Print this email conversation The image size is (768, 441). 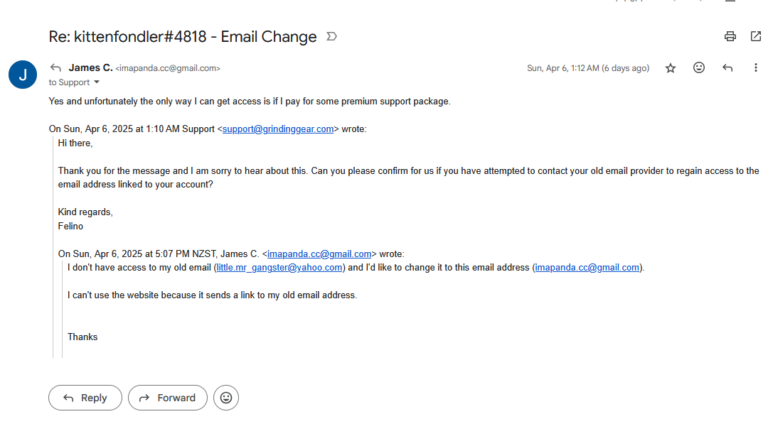point(730,36)
